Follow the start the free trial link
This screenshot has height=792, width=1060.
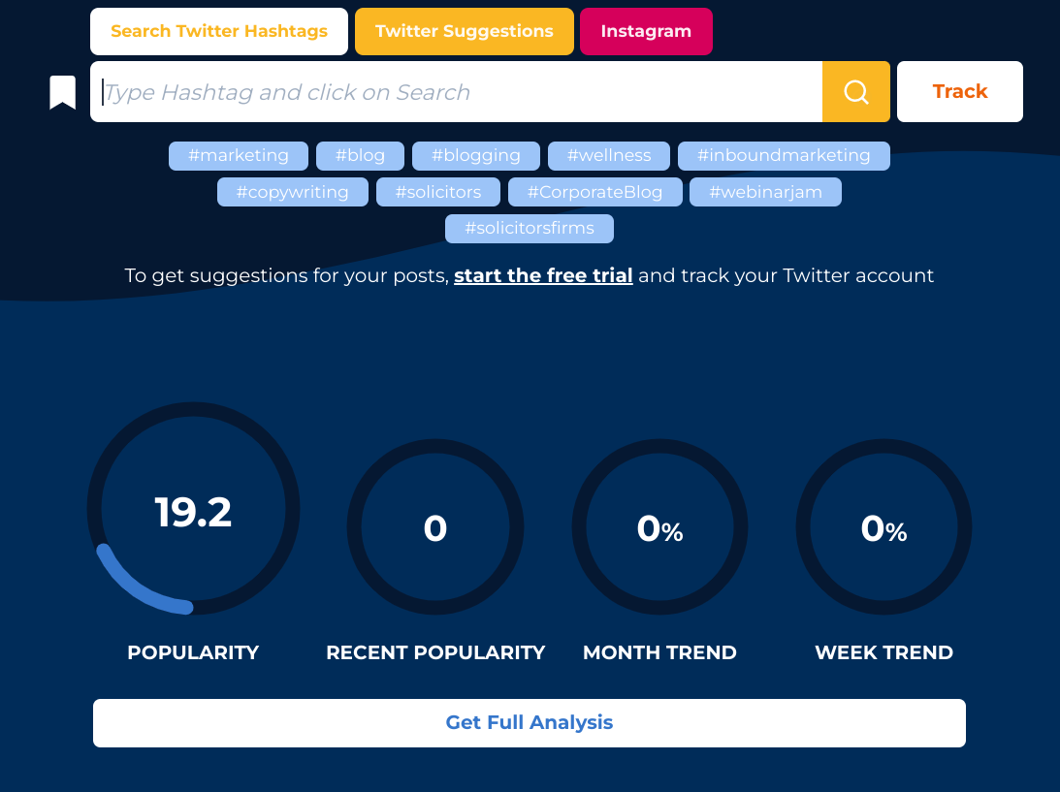click(543, 275)
